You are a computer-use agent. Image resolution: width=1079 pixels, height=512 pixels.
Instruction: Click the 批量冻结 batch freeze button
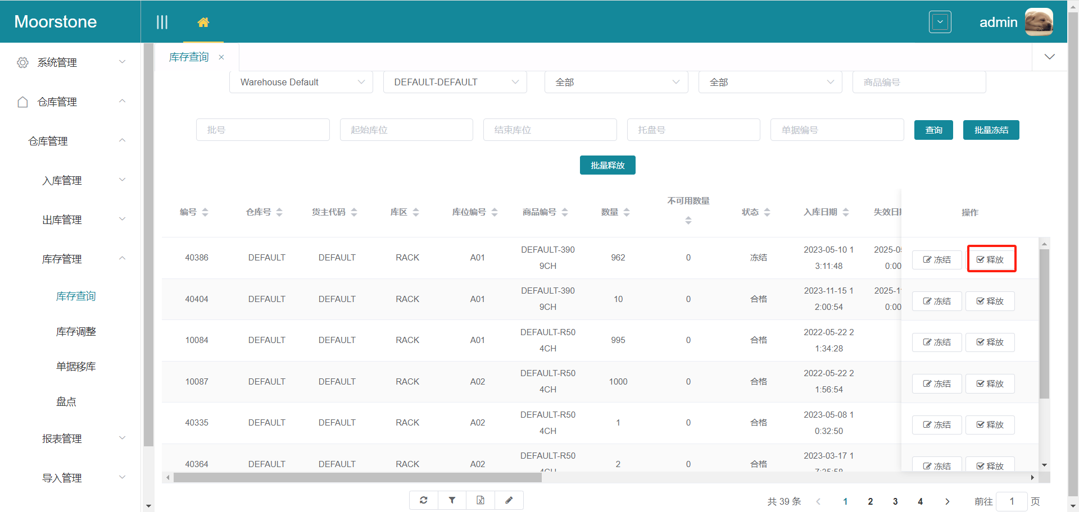click(x=991, y=130)
